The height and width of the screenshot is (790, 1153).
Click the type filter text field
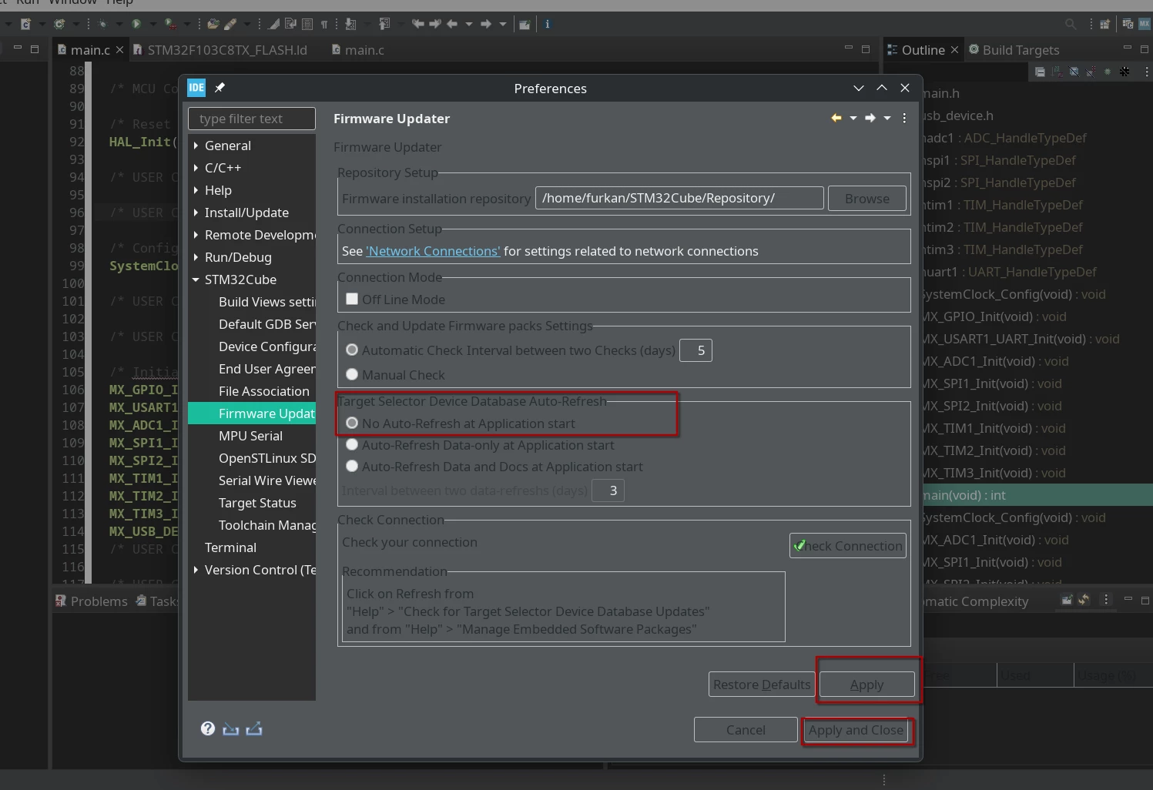click(x=252, y=119)
